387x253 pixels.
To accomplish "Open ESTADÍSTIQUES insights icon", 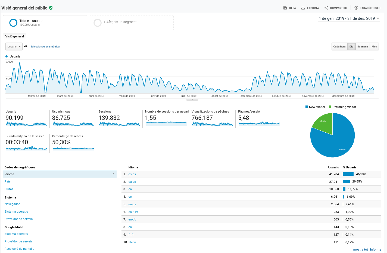I will (x=356, y=8).
